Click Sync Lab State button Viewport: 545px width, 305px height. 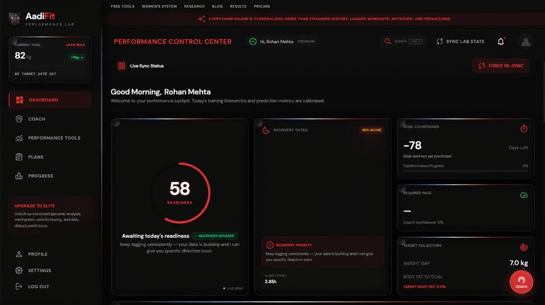click(461, 41)
